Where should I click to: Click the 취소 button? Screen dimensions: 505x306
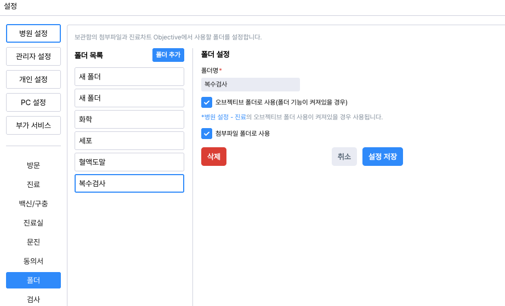pos(344,157)
